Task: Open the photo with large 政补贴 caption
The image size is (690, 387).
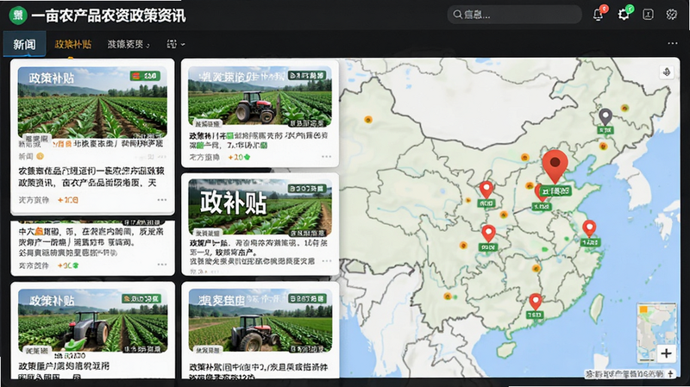Action: point(260,207)
